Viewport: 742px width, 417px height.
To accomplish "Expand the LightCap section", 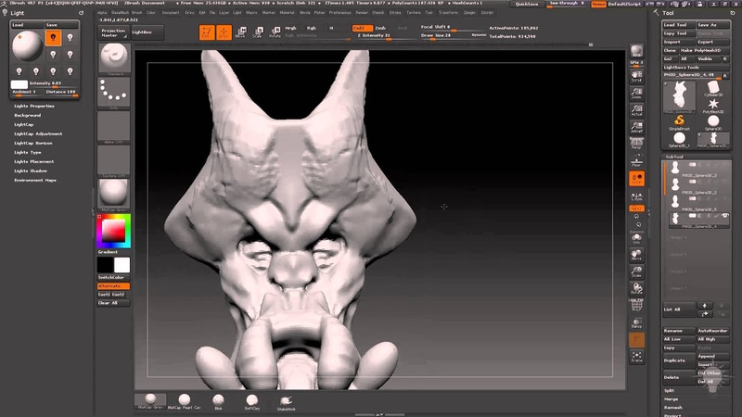I will pyautogui.click(x=24, y=125).
